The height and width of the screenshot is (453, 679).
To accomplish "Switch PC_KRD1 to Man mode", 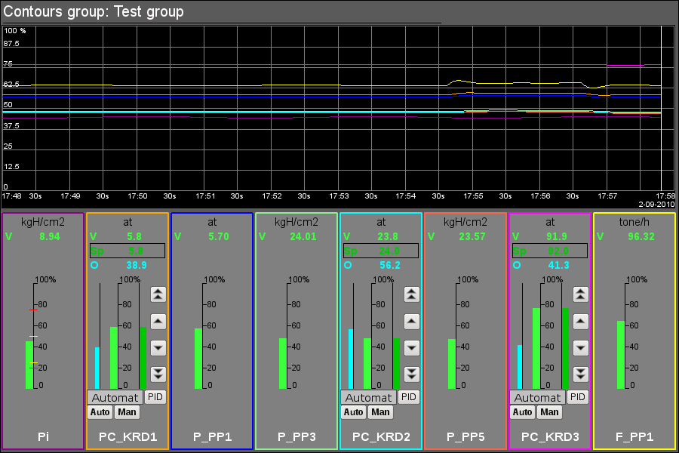I will [127, 412].
